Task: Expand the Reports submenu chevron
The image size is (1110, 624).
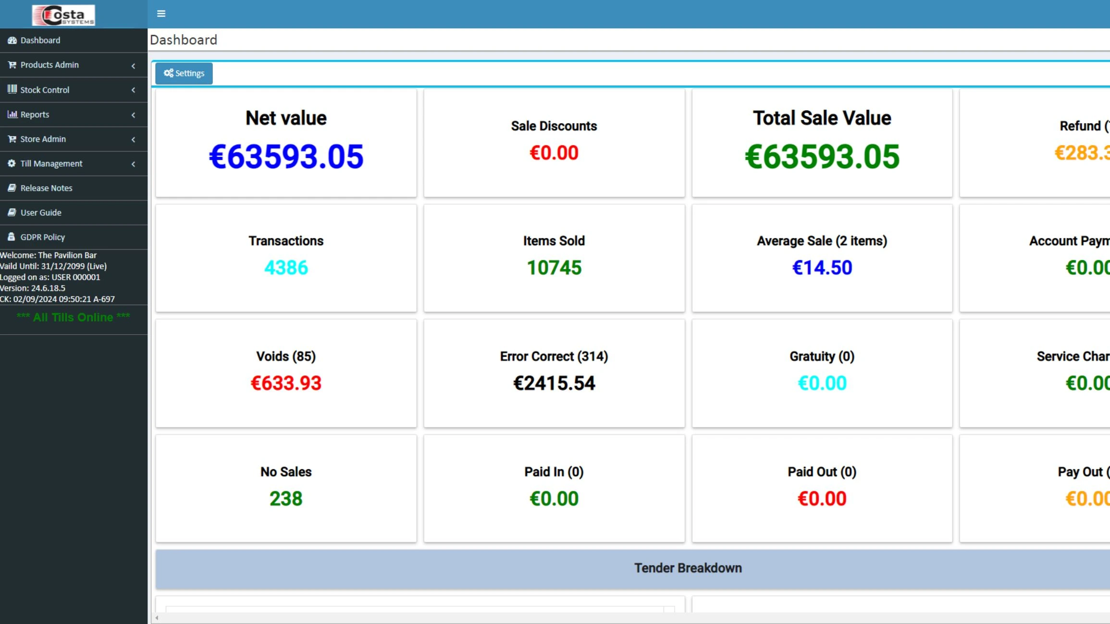Action: coord(133,115)
